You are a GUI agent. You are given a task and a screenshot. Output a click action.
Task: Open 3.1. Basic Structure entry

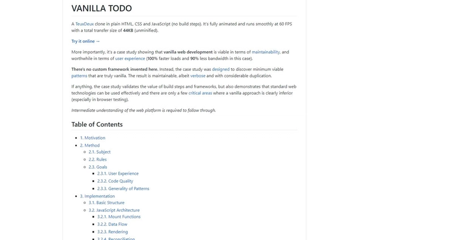[x=106, y=203]
